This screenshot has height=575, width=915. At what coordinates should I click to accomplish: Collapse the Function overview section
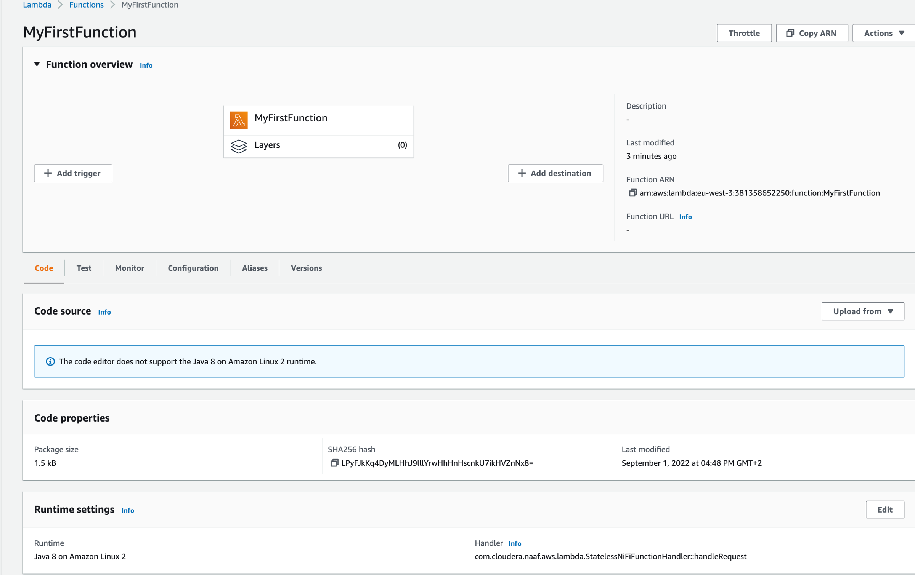[x=37, y=64]
